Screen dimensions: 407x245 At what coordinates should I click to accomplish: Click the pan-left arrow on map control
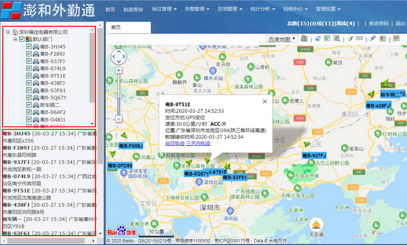(113, 56)
